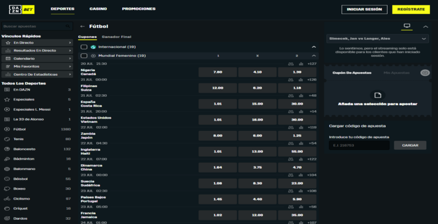Open the statistics chart icon for Suecia vs Sudáfrica
The width and height of the screenshot is (438, 224).
[x=301, y=175]
